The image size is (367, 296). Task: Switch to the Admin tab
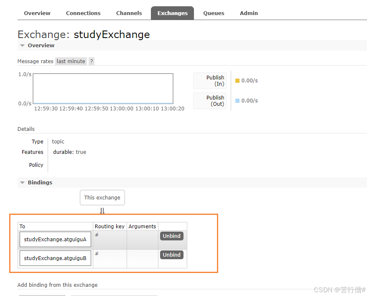[249, 13]
